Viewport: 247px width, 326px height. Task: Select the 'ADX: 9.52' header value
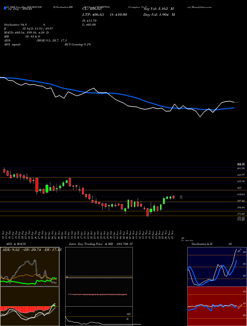click(x=10, y=250)
